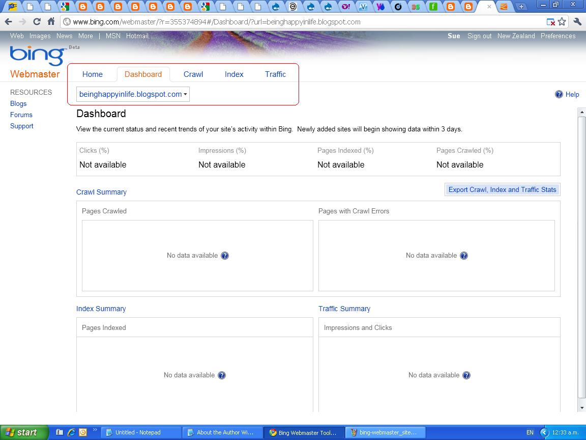Open the Traffic tab

pyautogui.click(x=275, y=74)
